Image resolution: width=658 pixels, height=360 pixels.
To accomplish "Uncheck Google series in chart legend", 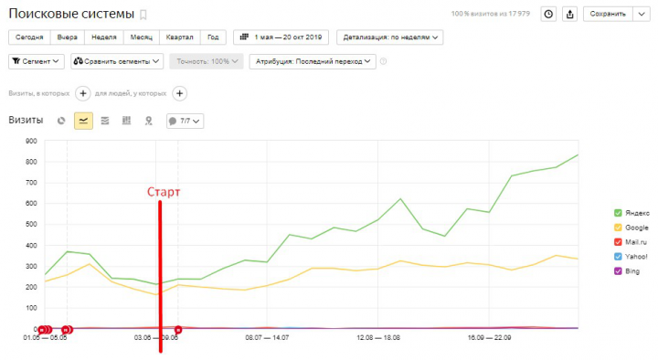I will 618,228.
